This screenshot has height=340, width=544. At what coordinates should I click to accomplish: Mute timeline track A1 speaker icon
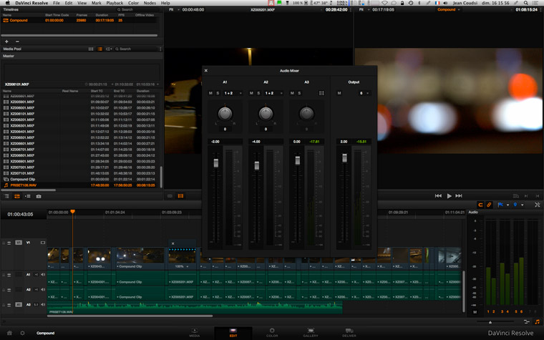coord(43,275)
